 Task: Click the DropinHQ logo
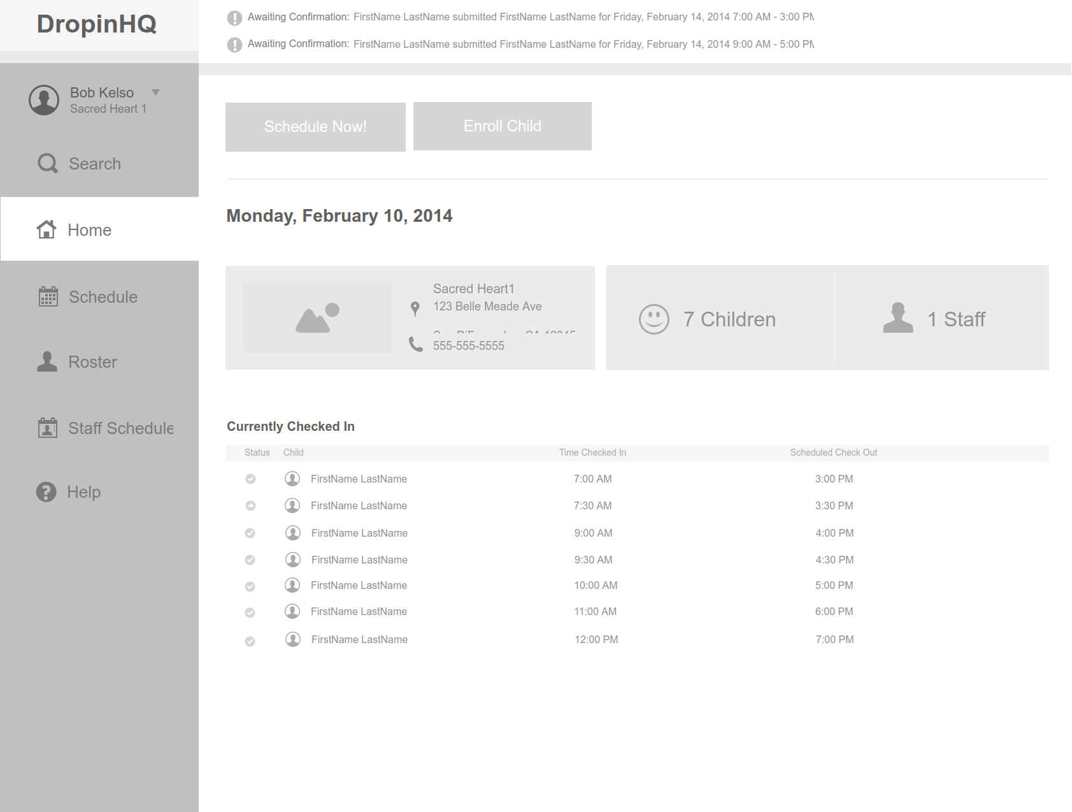(97, 24)
